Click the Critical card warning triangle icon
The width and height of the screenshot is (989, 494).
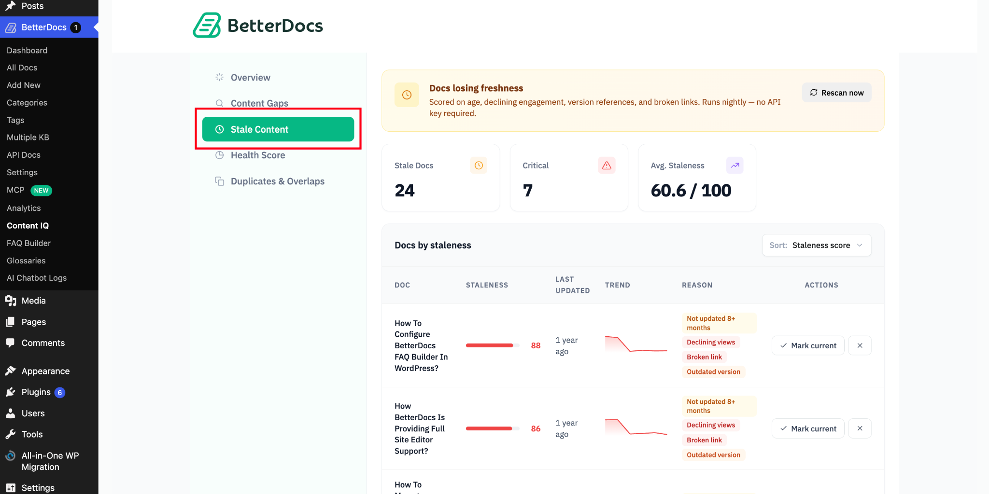coord(607,165)
